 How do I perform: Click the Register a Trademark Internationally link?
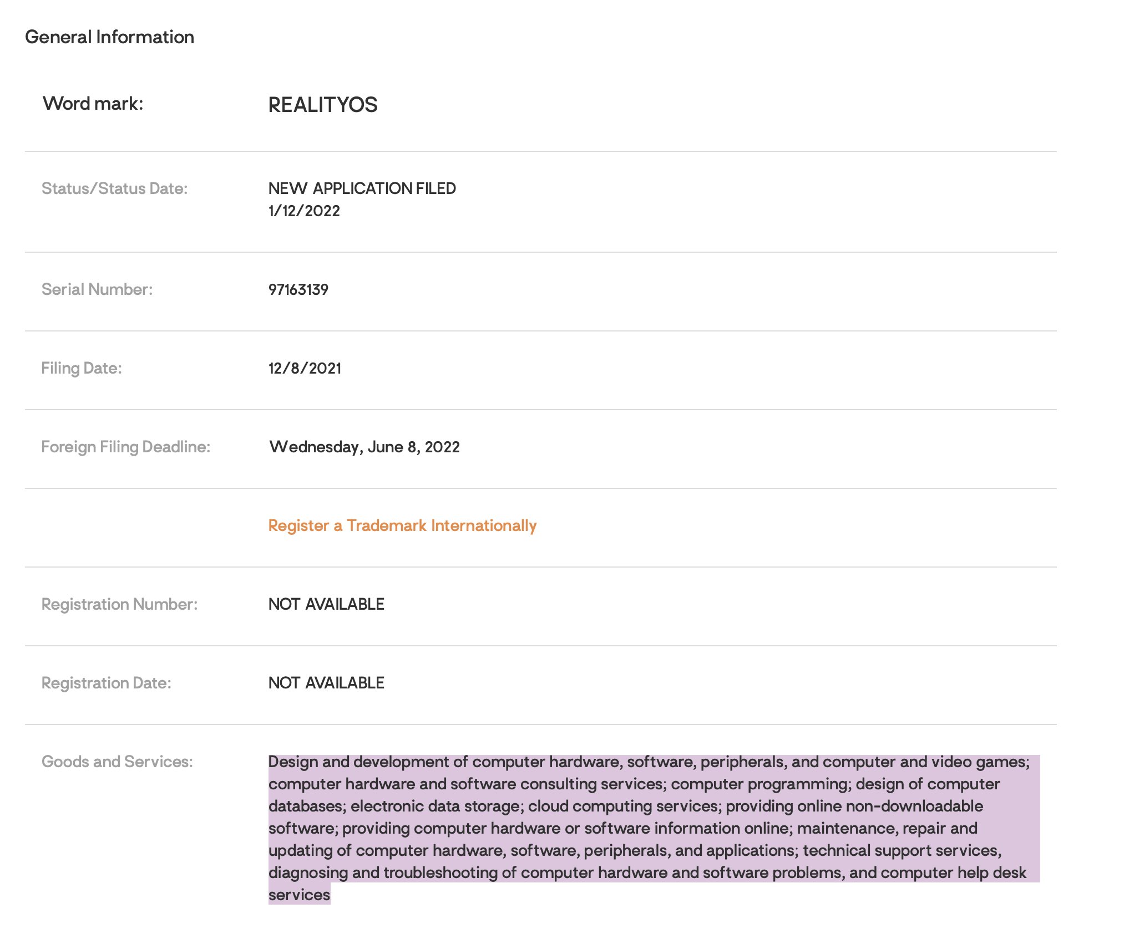click(402, 525)
